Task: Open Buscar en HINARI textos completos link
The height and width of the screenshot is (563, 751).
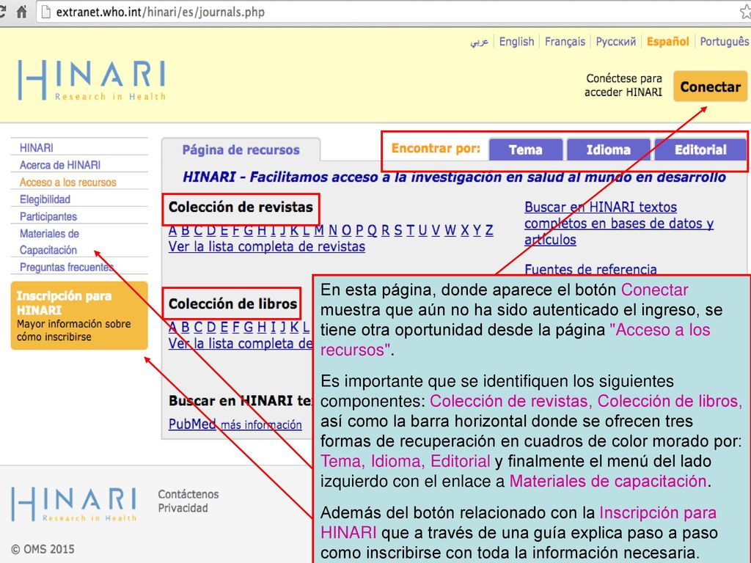Action: 619,223
